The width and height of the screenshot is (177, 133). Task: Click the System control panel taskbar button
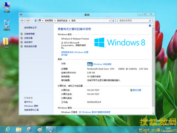click(x=51, y=129)
